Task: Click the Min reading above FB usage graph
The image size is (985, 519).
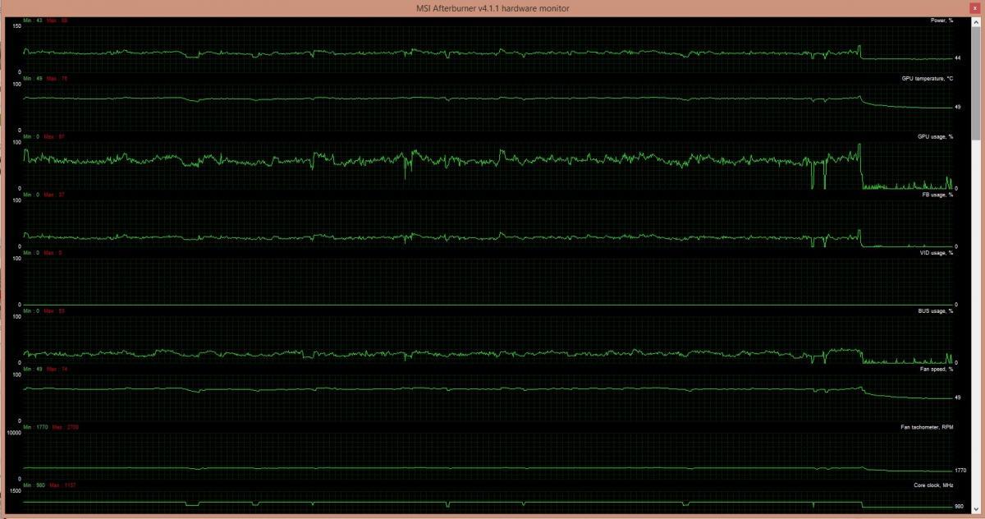Action: 31,195
